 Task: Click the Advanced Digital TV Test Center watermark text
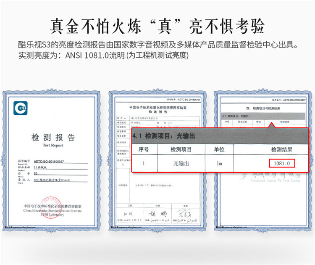coord(276,181)
